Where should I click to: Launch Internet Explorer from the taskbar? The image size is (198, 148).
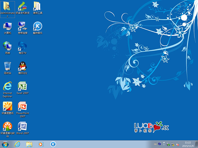(17, 144)
